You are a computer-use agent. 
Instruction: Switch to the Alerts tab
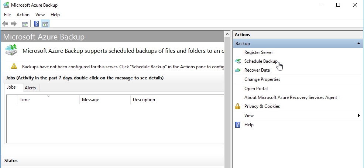(30, 88)
